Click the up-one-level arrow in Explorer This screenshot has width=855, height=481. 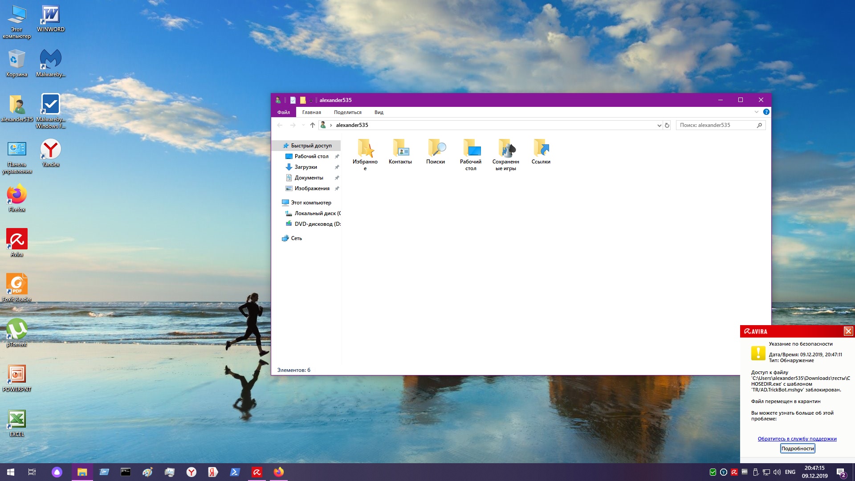pos(313,125)
